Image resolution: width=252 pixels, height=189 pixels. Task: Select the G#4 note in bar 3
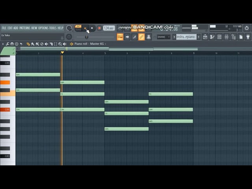82,82
